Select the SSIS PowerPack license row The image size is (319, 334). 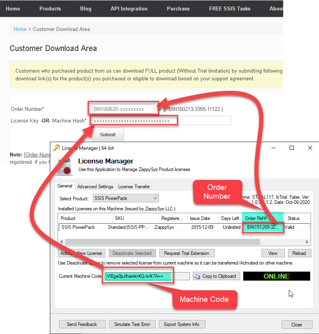[185, 227]
